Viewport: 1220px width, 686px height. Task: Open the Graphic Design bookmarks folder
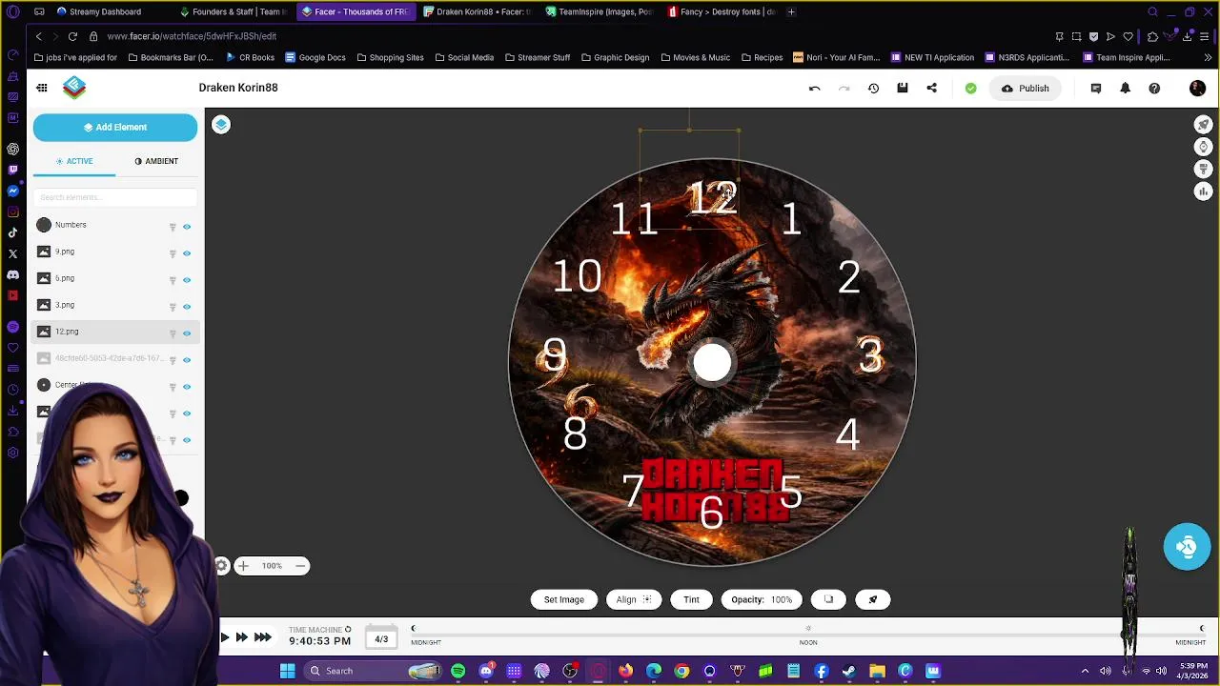614,57
